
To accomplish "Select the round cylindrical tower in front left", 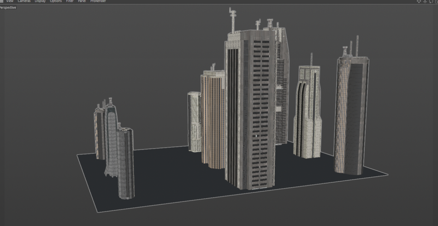I will 126,163.
